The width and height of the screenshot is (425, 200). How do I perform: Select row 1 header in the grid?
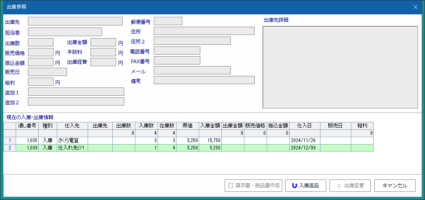(9, 140)
